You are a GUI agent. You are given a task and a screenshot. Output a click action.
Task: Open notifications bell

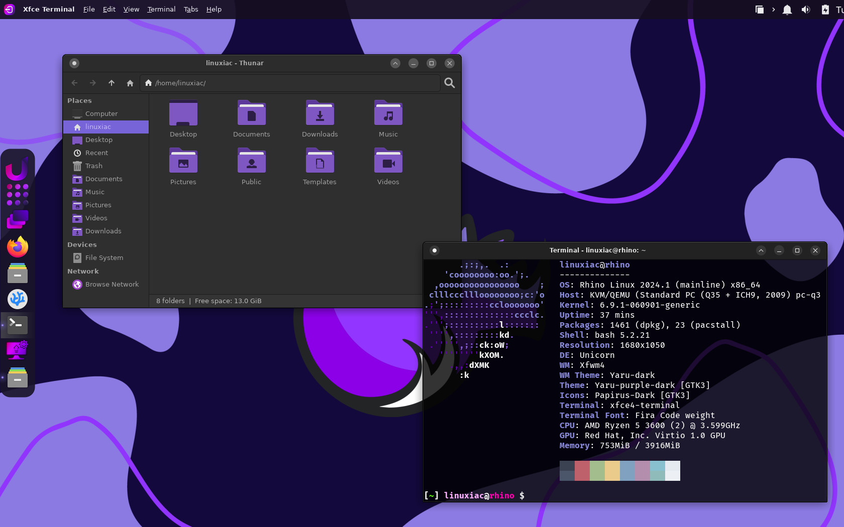click(787, 10)
